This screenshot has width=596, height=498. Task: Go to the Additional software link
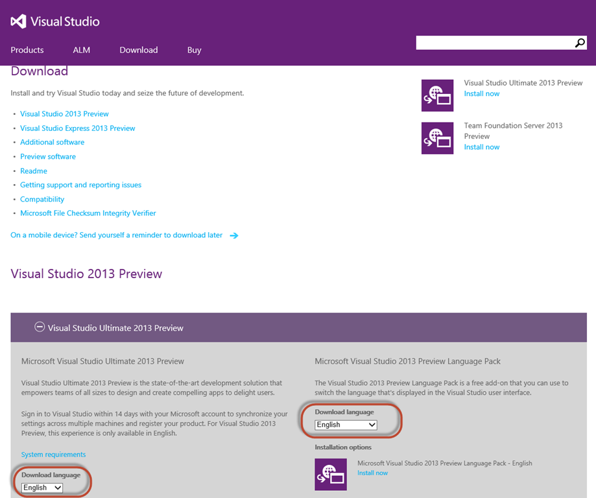tap(52, 142)
